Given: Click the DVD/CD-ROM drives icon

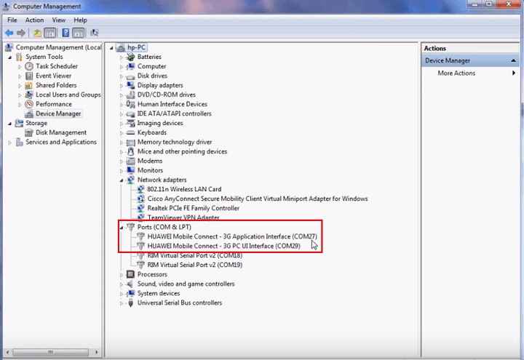Looking at the screenshot, I should point(130,95).
